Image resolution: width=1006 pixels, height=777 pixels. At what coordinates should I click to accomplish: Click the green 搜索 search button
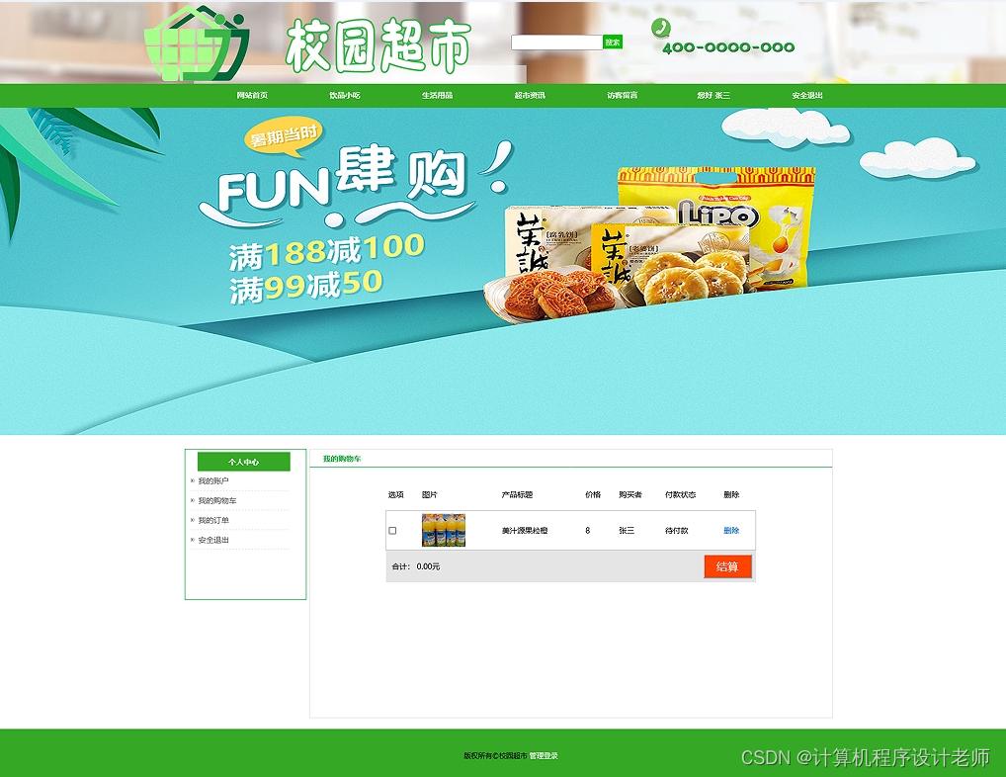click(x=612, y=43)
